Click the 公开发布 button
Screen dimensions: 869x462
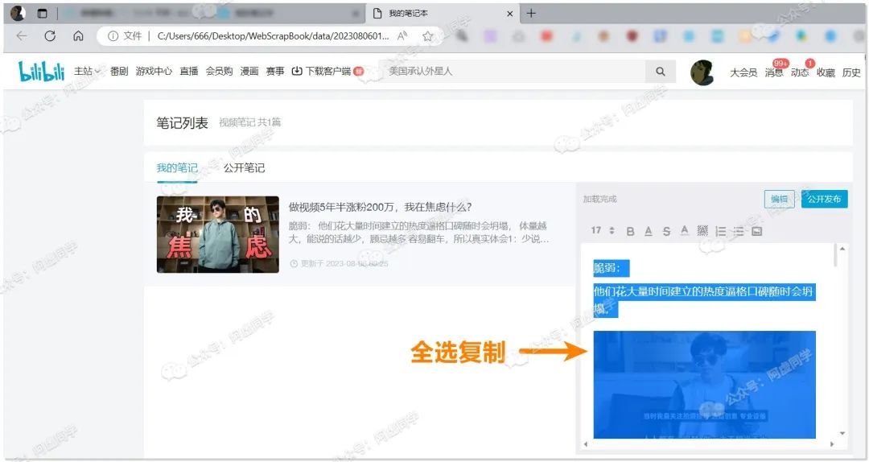[x=824, y=199]
